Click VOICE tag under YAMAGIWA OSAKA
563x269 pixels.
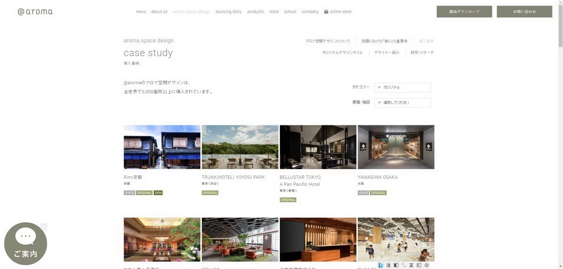363,193
